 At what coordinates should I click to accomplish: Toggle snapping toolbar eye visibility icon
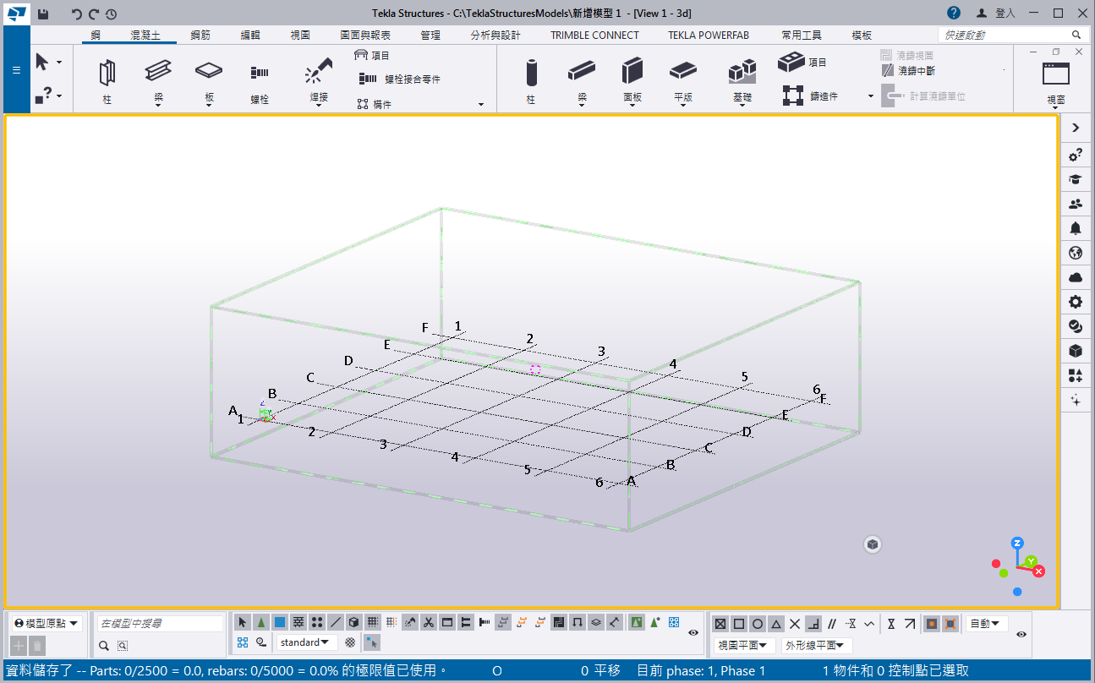click(1021, 633)
